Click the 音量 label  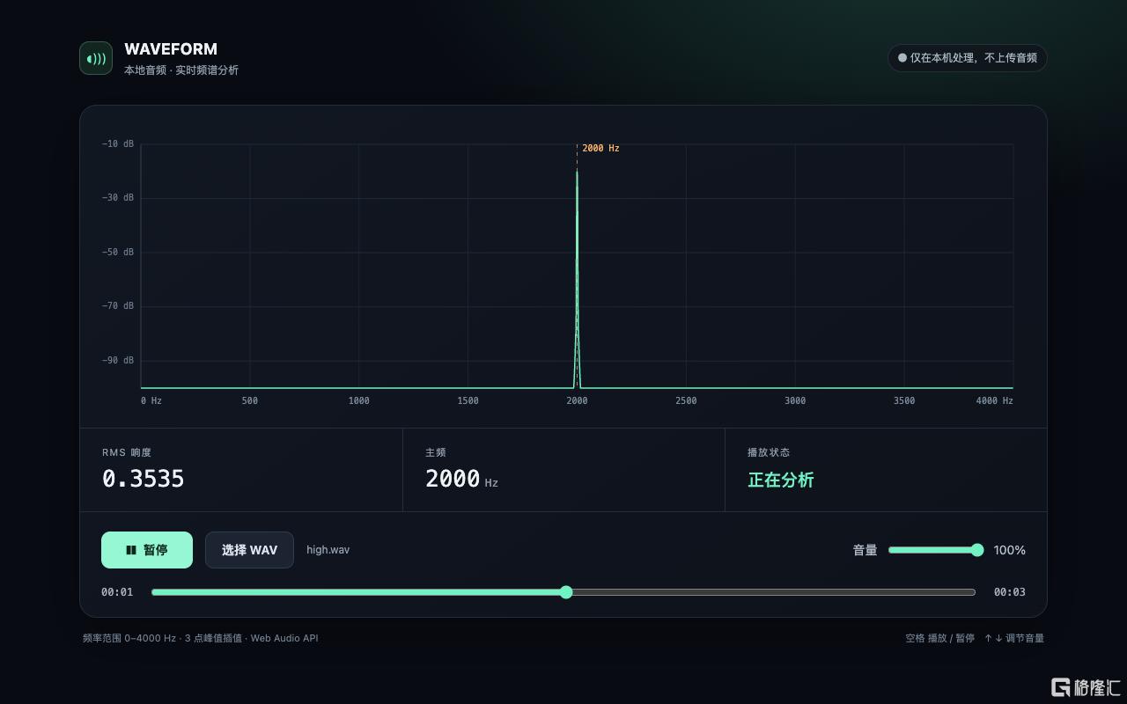(865, 550)
